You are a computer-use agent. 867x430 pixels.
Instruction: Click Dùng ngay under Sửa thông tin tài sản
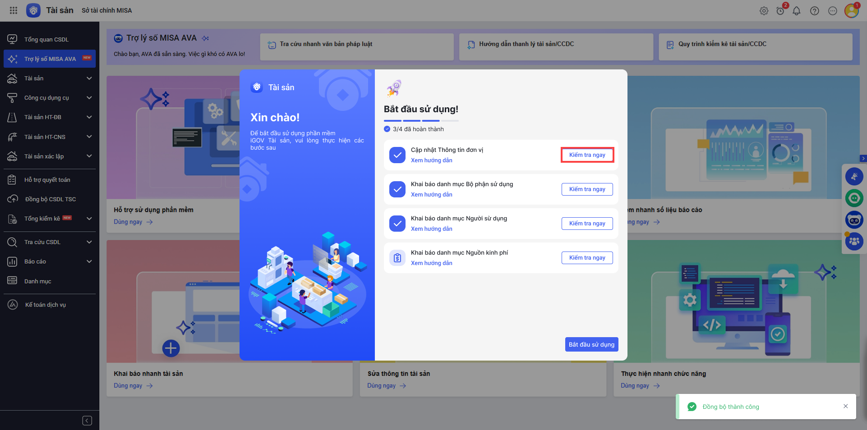[387, 386]
